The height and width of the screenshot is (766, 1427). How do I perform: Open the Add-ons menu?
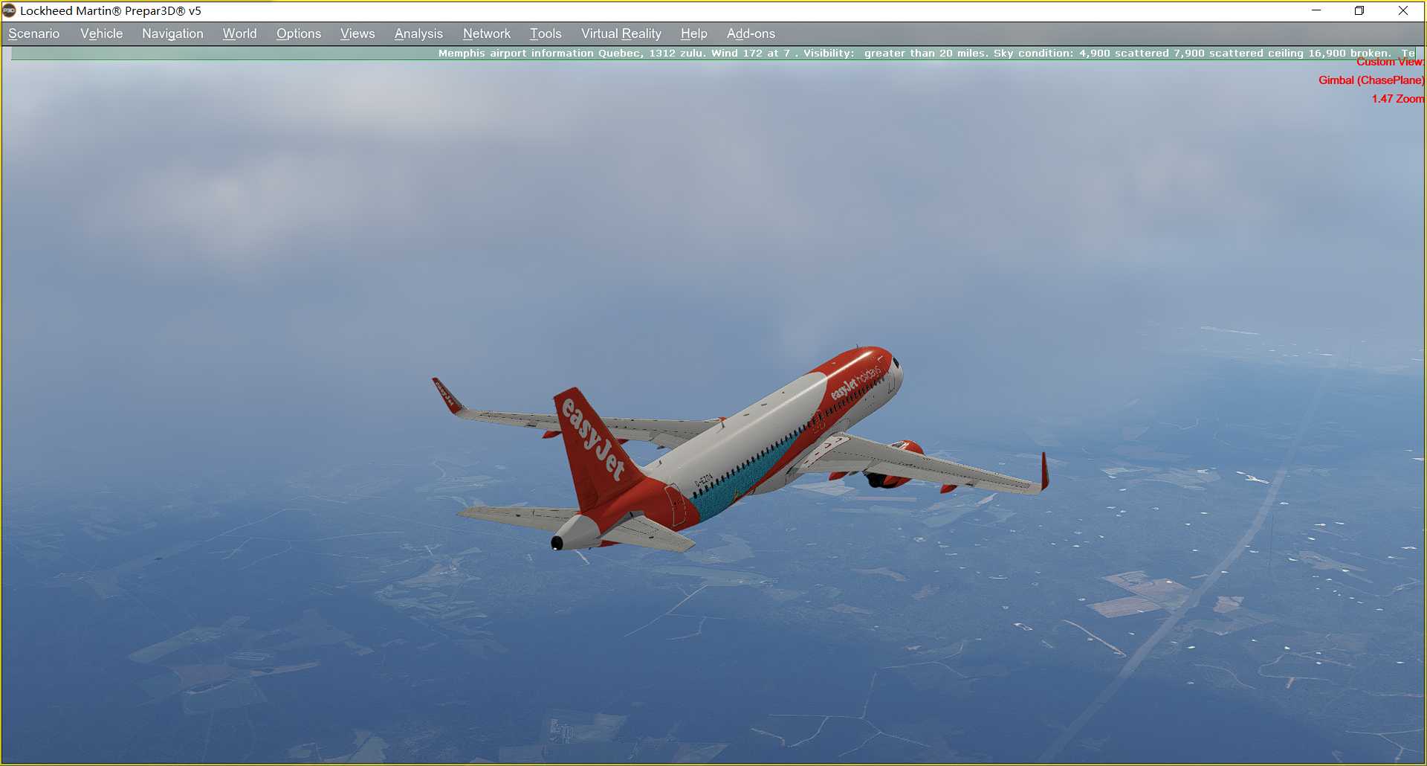pos(751,33)
